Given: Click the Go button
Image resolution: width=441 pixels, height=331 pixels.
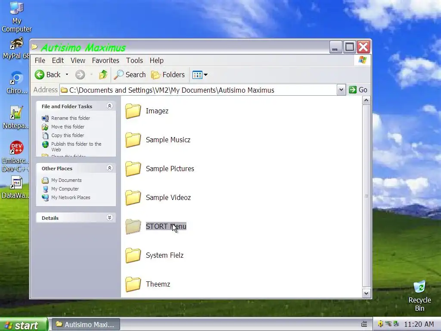Looking at the screenshot, I should [x=358, y=90].
